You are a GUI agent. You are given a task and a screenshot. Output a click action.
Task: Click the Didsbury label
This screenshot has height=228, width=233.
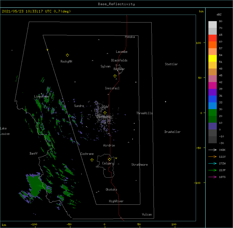[104, 117]
